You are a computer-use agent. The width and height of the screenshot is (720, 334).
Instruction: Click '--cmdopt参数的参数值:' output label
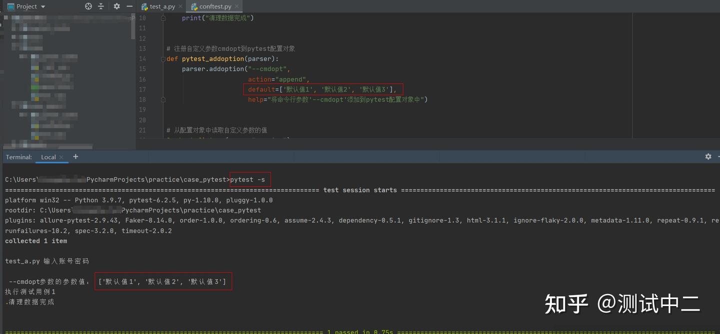tap(49, 281)
